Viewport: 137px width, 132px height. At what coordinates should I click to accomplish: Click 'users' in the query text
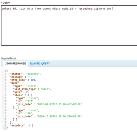pyautogui.click(x=47, y=9)
